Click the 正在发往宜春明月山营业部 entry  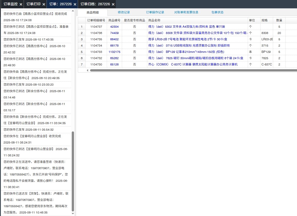(36, 120)
